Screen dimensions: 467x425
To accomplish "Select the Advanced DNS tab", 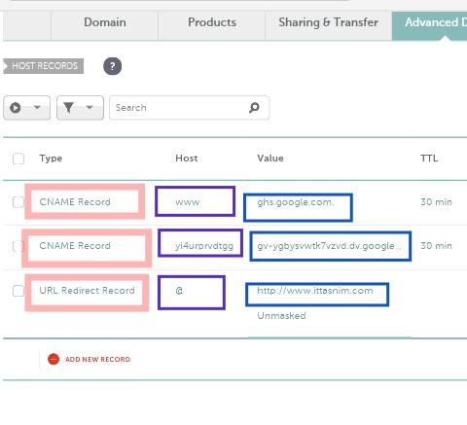I will pos(429,25).
